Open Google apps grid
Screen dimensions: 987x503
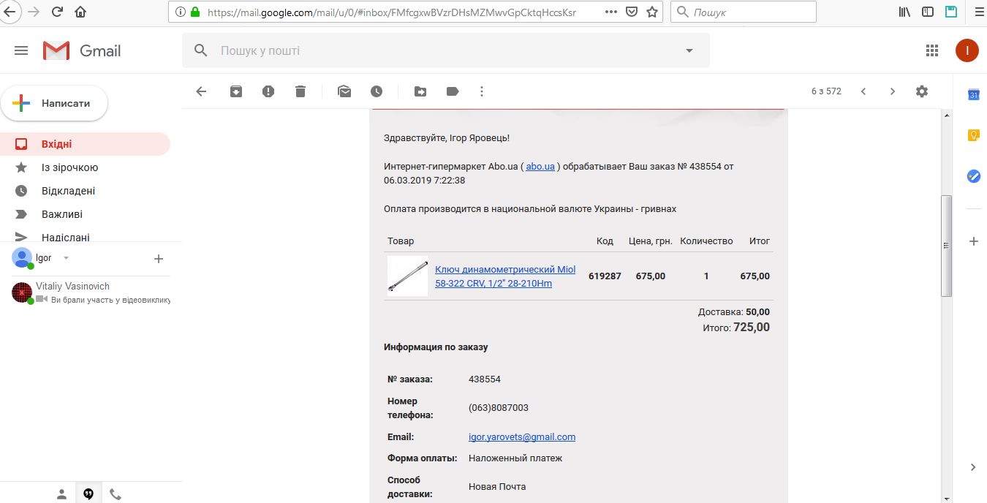(932, 50)
